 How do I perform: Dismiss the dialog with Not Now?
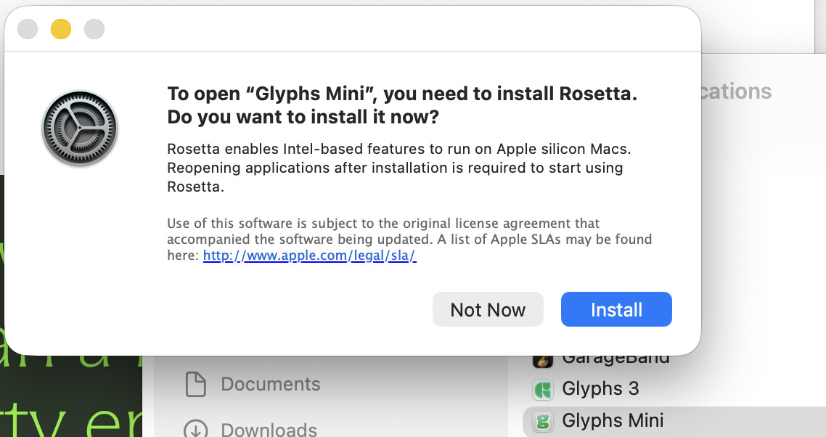click(488, 310)
